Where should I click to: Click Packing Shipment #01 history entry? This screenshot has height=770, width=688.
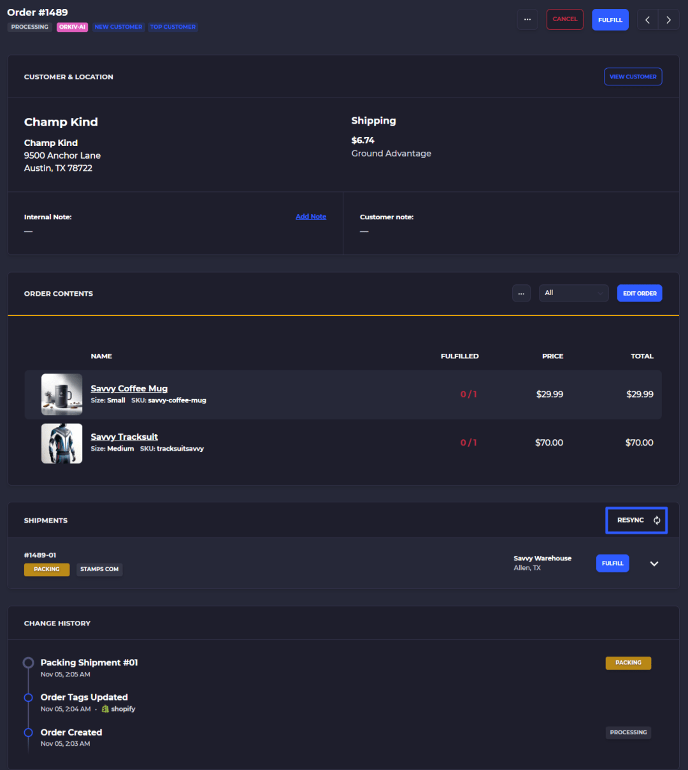coord(89,663)
